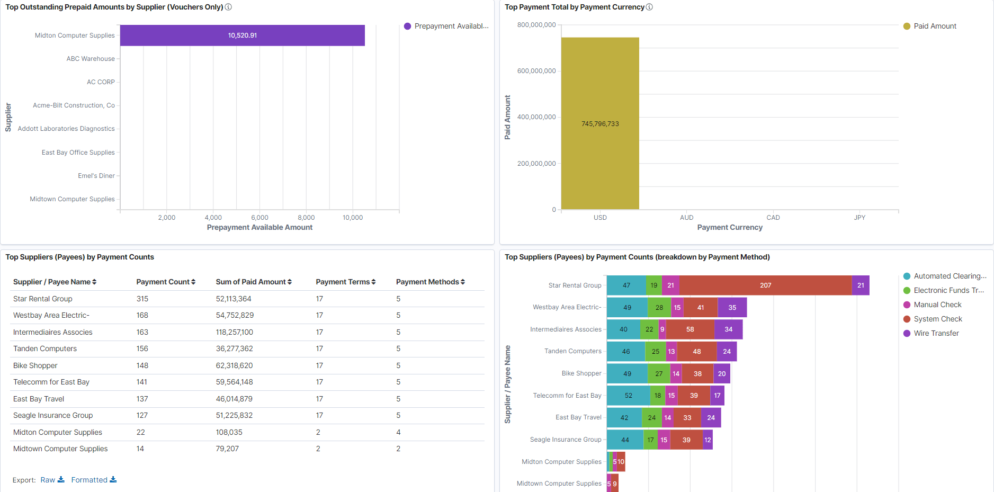Click the Formatted export link
This screenshot has height=492, width=994.
click(x=89, y=480)
